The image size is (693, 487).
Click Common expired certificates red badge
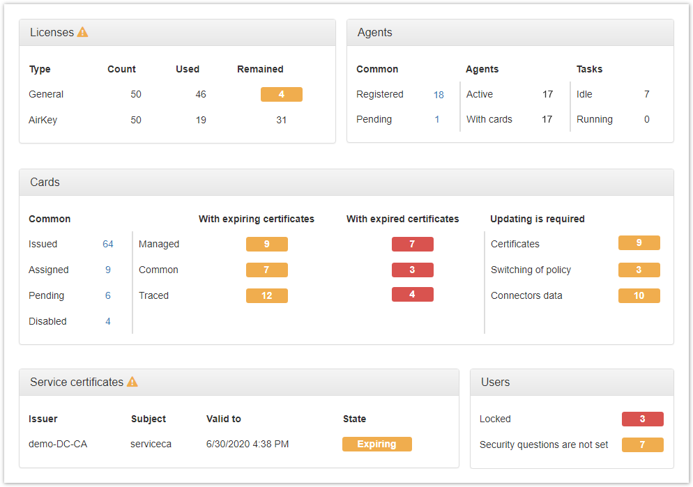coord(412,270)
